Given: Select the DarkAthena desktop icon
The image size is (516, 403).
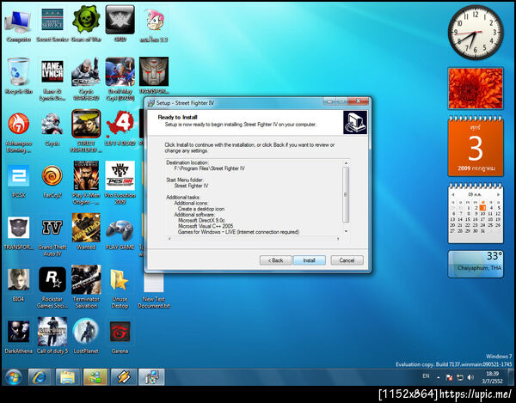Looking at the screenshot, I should point(18,337).
